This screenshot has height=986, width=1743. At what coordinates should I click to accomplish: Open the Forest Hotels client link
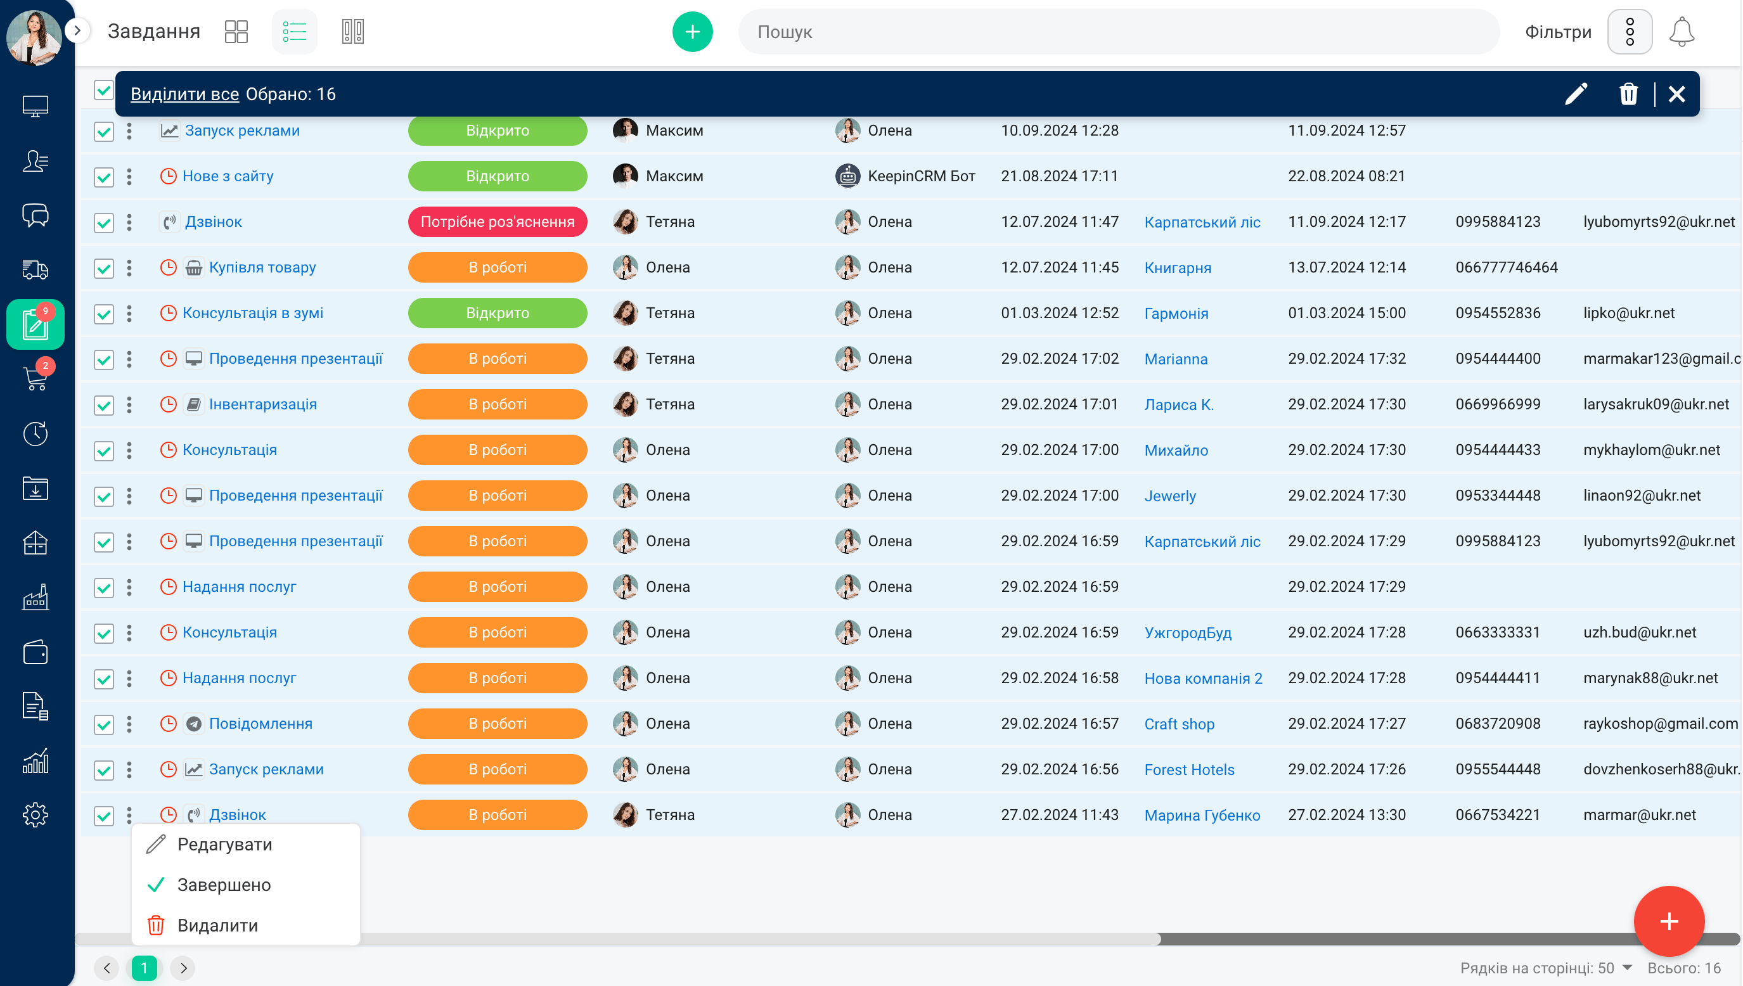click(1189, 770)
